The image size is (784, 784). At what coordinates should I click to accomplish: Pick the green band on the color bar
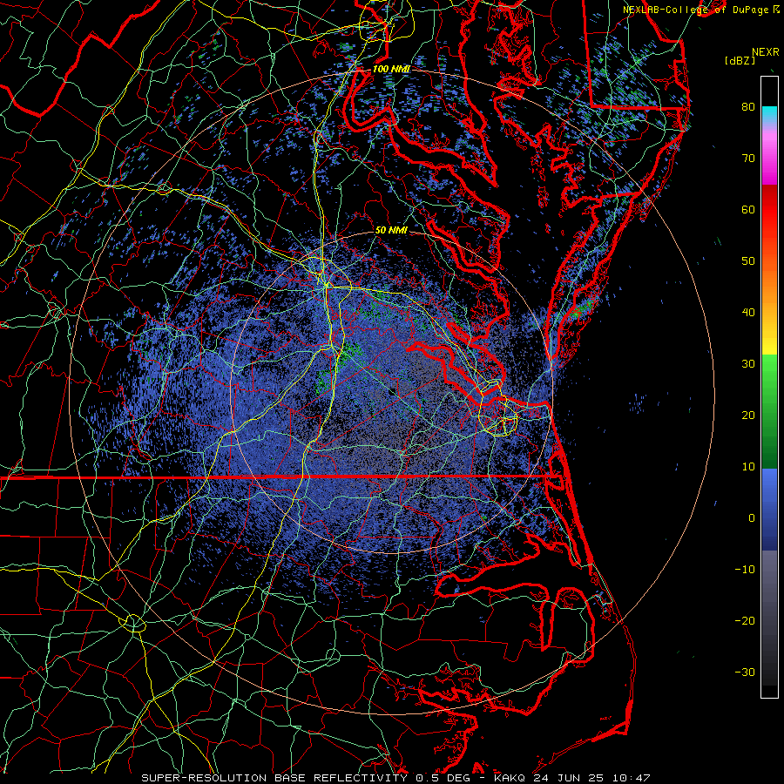click(x=769, y=411)
